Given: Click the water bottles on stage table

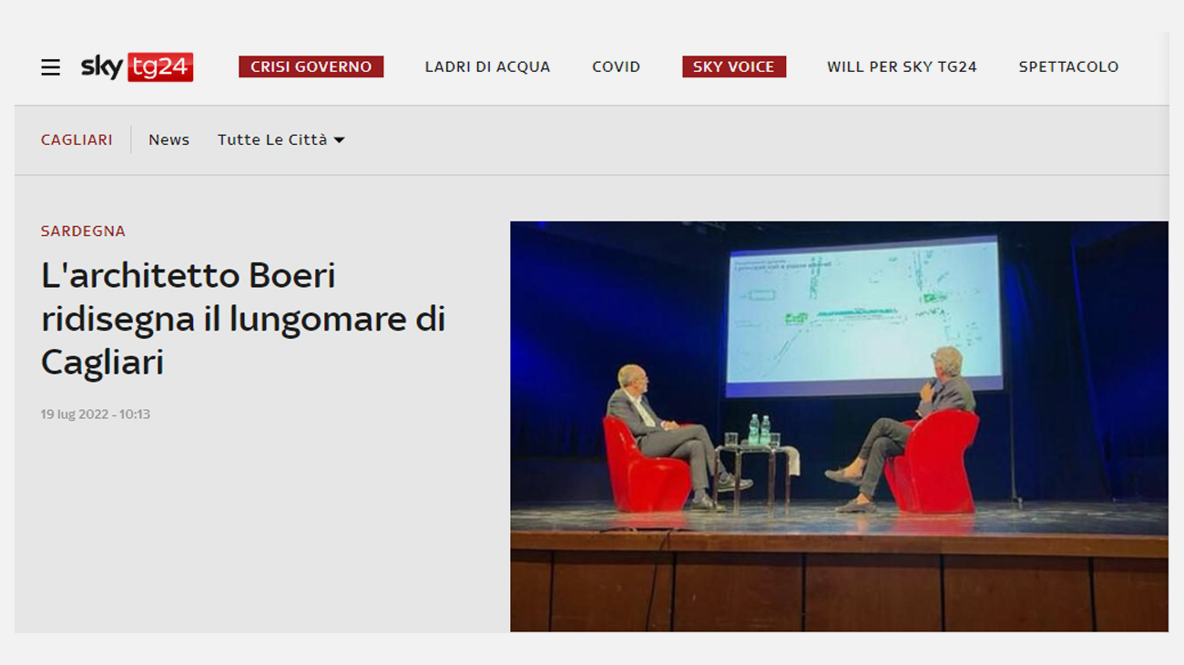Looking at the screenshot, I should point(759,429).
